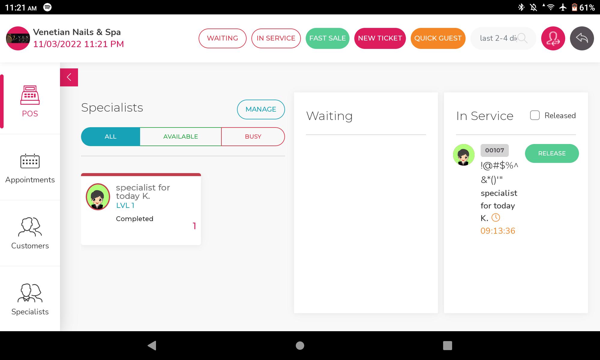
Task: Tap the Android home button
Action: [x=300, y=346]
